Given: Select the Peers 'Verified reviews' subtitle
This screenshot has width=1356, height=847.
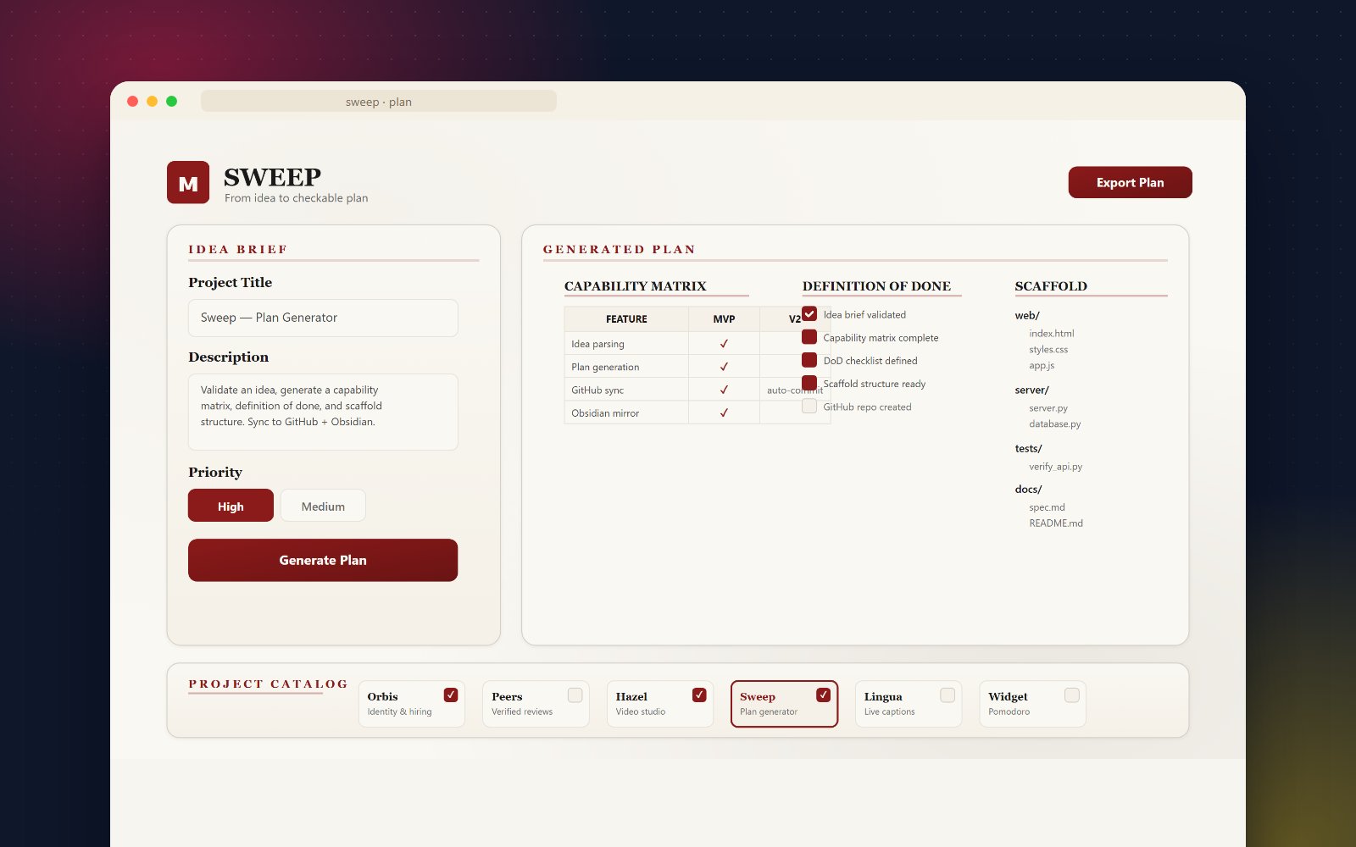Looking at the screenshot, I should (522, 711).
